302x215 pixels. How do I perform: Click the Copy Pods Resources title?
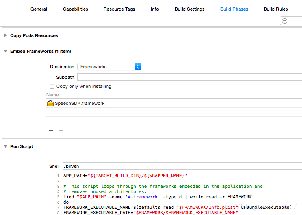tap(34, 35)
